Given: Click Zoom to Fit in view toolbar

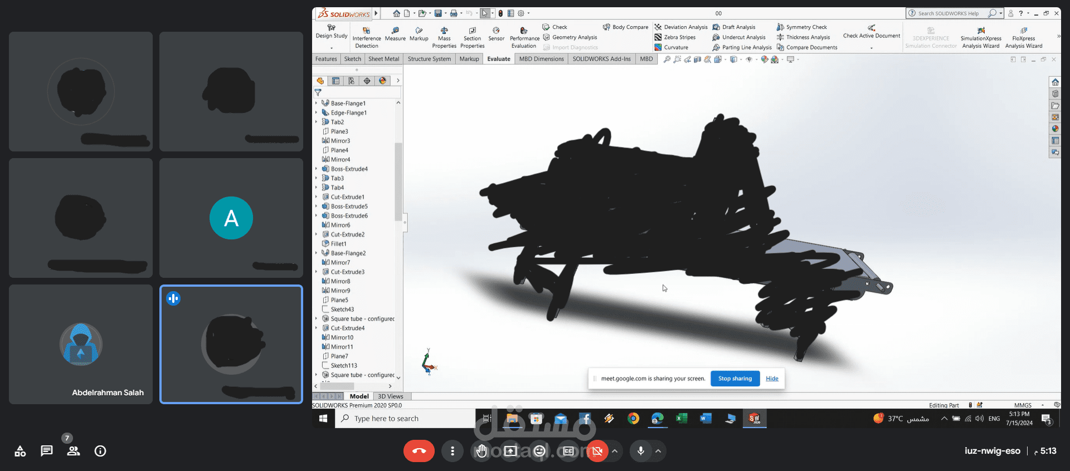Looking at the screenshot, I should pyautogui.click(x=667, y=60).
